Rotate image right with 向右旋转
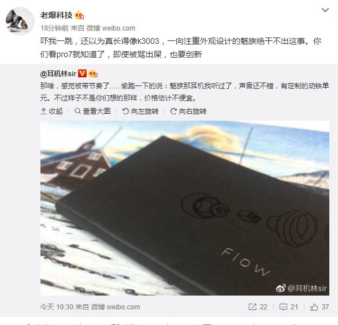This screenshot has height=325, width=338. pos(188,111)
